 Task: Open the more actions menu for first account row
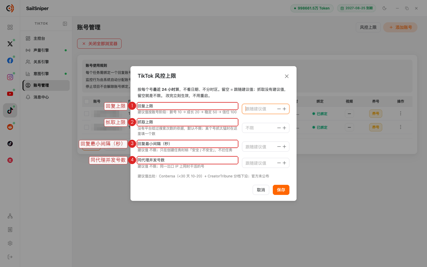pos(401,113)
